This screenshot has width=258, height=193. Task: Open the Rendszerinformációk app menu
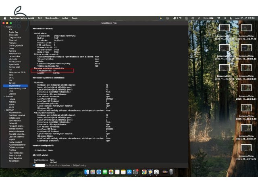click(x=22, y=18)
